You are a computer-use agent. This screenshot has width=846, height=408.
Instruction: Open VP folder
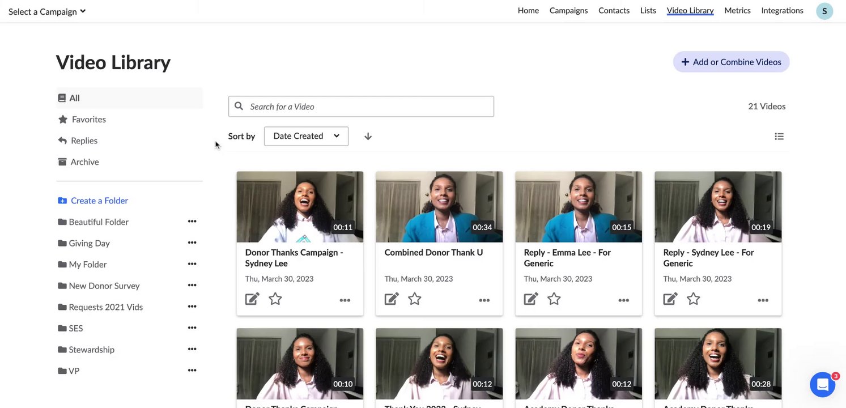pyautogui.click(x=69, y=371)
